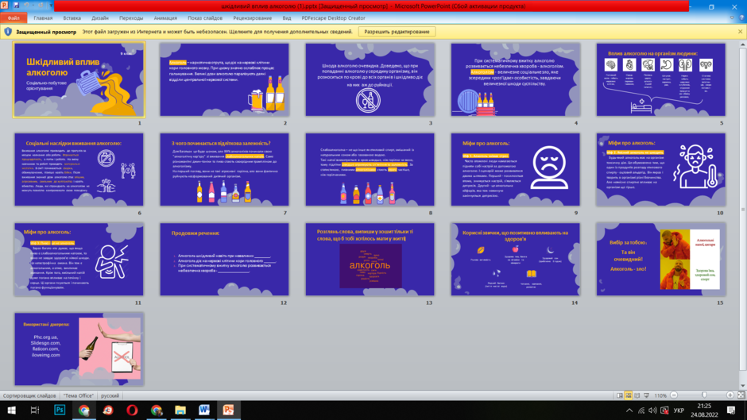
Task: Select slide 5 'Вплив алкоголю на організм' thumbnail
Action: tap(660, 79)
